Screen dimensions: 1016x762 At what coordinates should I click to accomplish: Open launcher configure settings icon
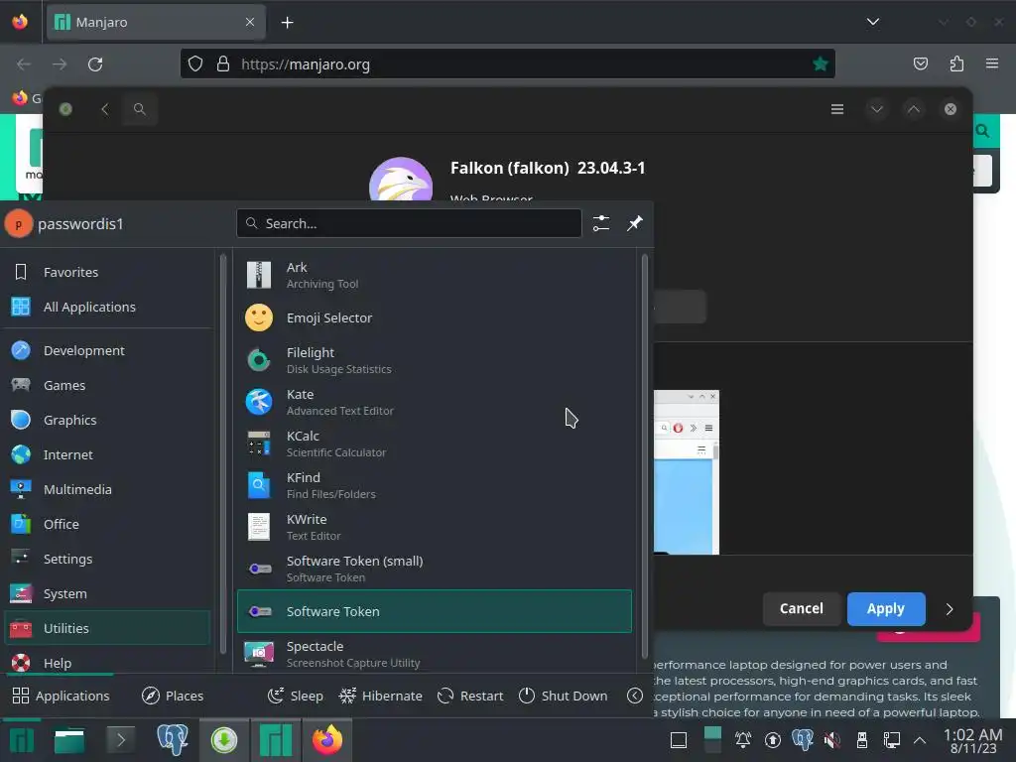tap(601, 223)
